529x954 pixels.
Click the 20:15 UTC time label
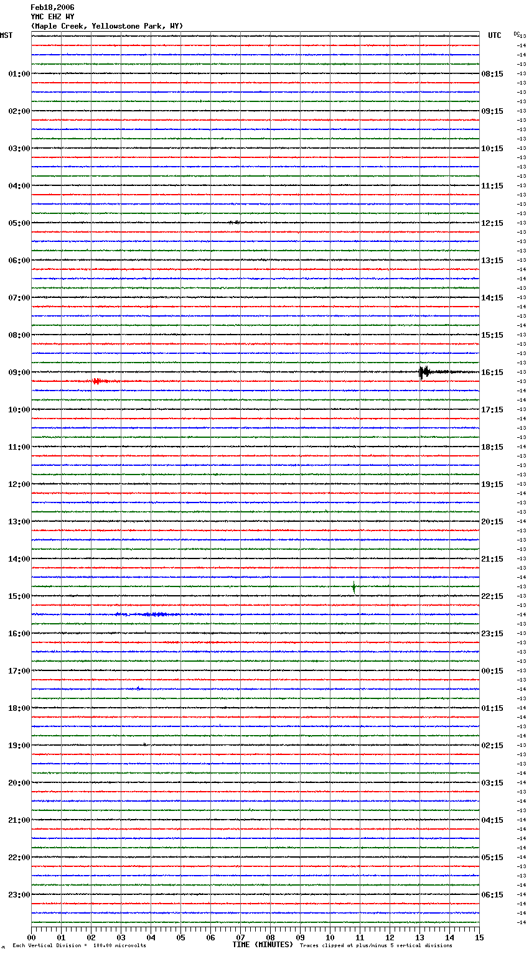(492, 522)
